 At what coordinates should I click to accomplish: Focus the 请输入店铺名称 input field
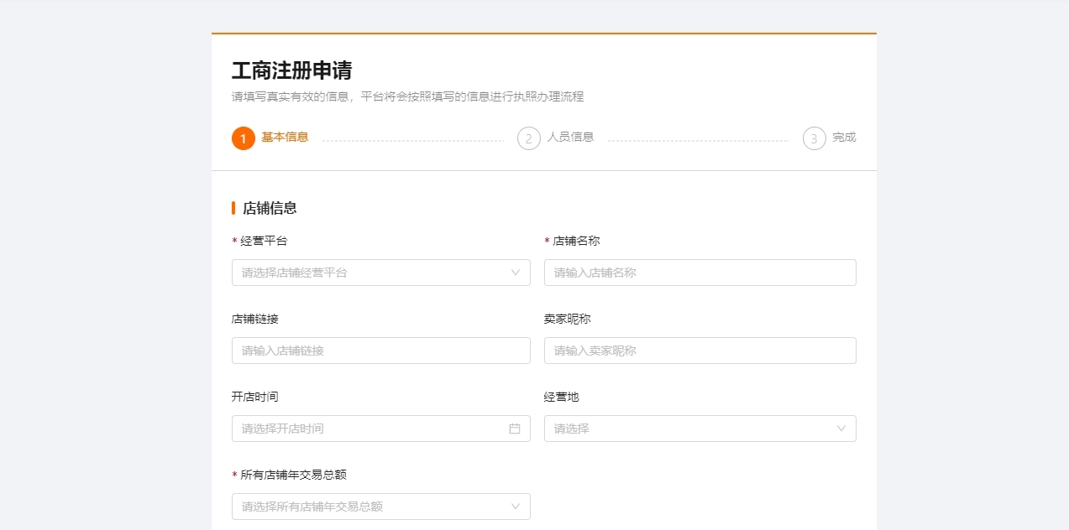(700, 273)
